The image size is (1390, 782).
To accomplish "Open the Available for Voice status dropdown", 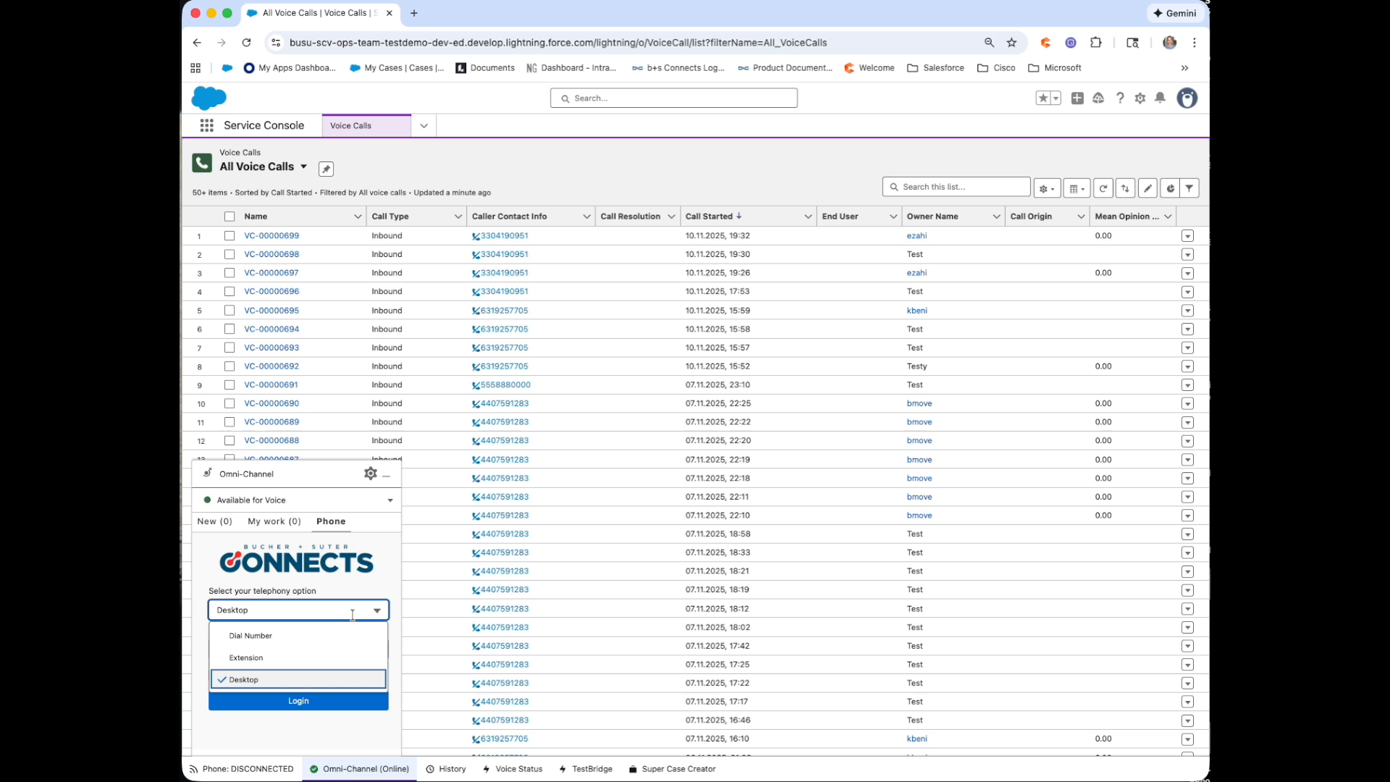I will (x=389, y=500).
